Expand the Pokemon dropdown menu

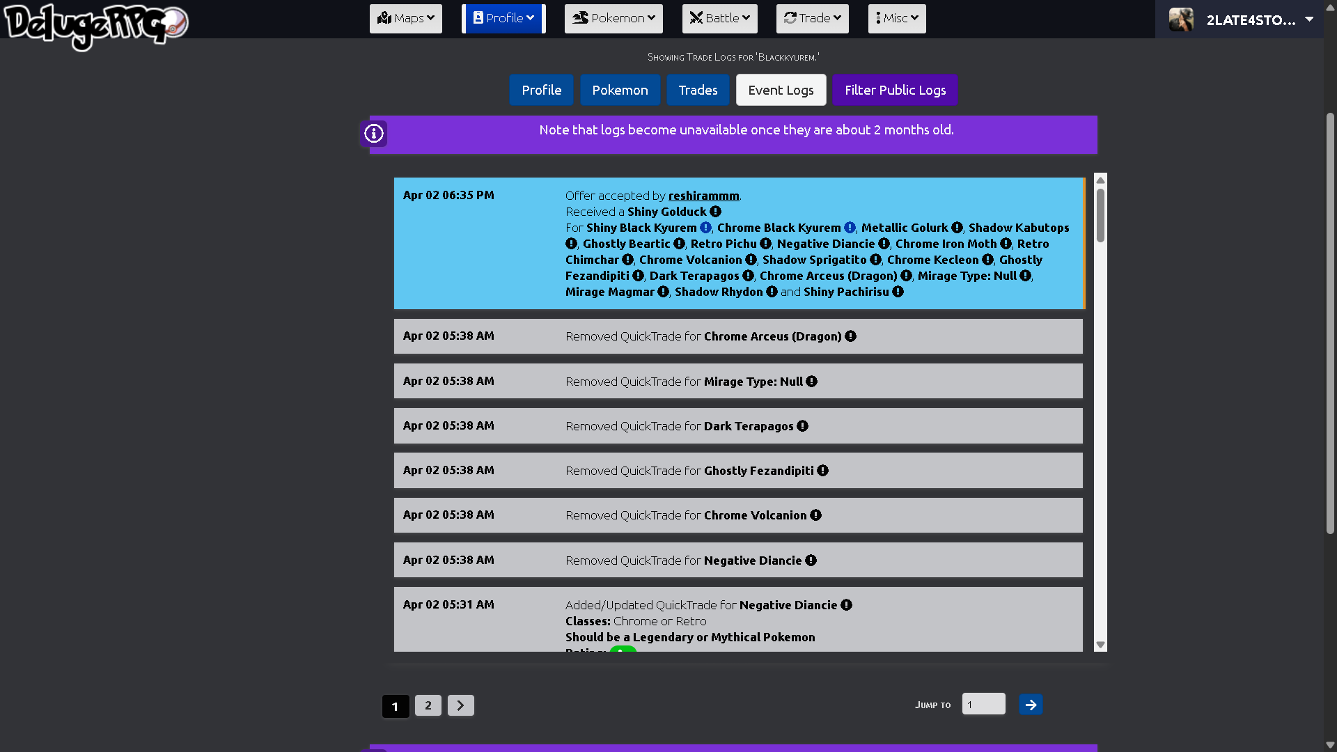click(x=613, y=19)
